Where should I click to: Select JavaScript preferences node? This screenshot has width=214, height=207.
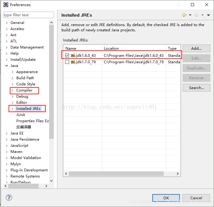[x=19, y=146]
